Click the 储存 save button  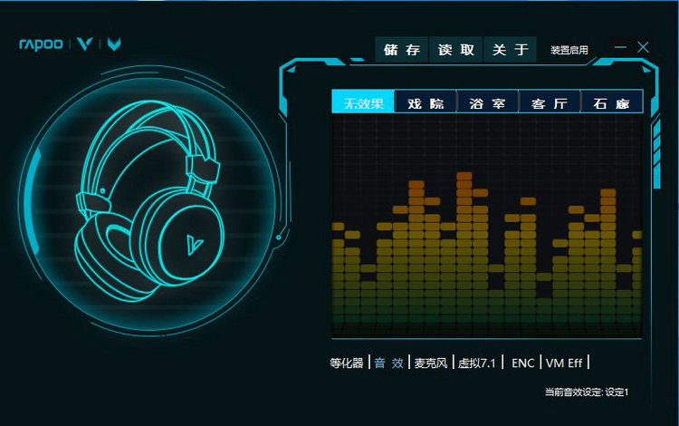click(x=401, y=50)
